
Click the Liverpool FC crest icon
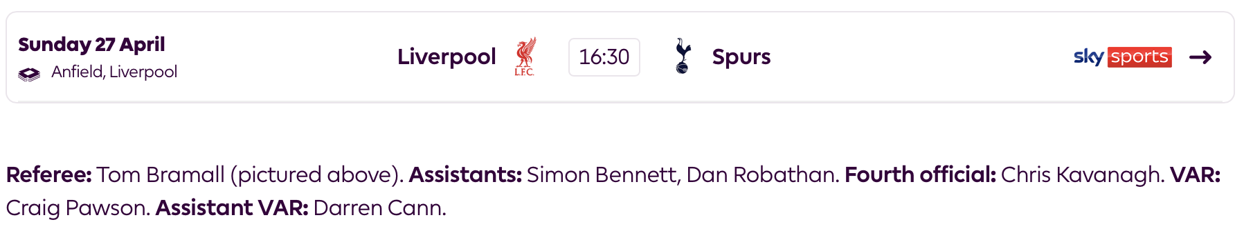tap(525, 57)
